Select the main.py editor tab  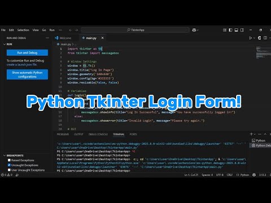coord(91,38)
